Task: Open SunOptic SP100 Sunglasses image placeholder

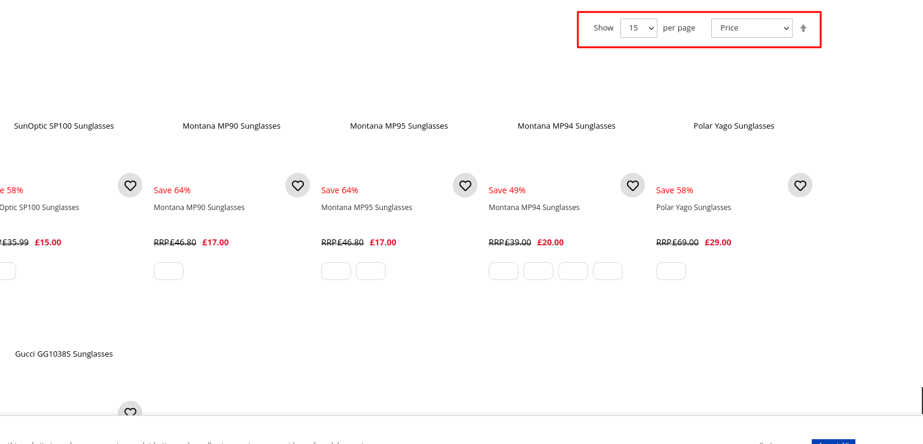Action: pyautogui.click(x=64, y=126)
